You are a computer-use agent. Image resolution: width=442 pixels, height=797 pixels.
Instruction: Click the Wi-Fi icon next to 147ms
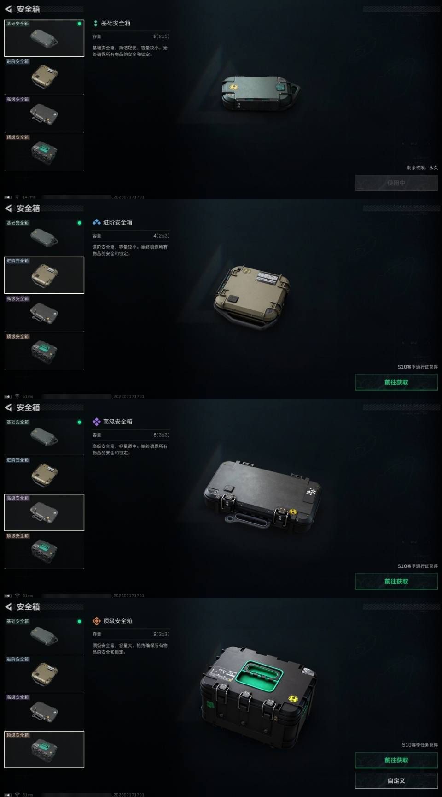coord(17,197)
